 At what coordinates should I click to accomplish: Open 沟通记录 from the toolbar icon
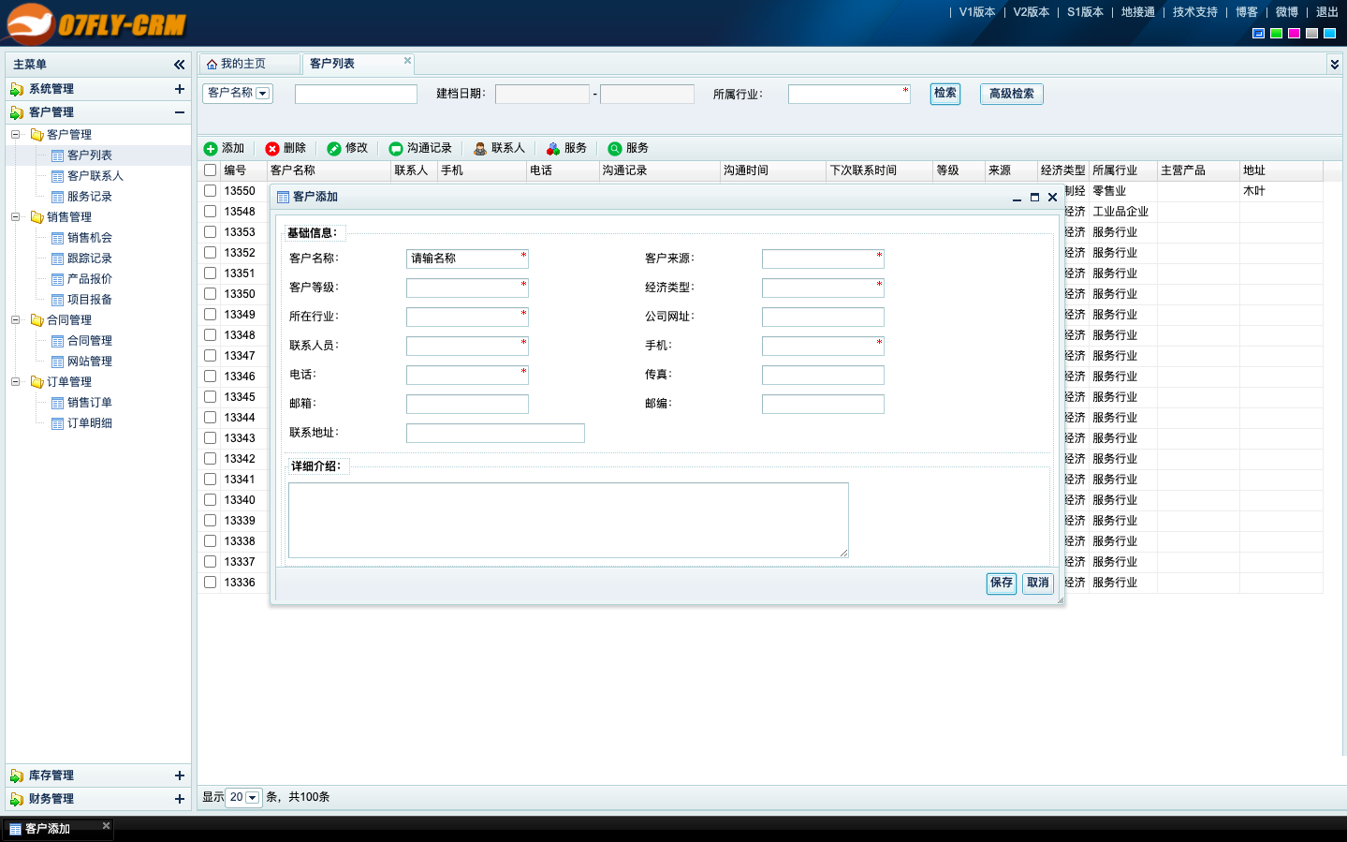point(396,149)
